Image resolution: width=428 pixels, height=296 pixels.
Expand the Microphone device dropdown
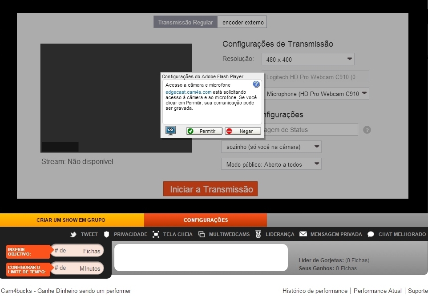316,93
